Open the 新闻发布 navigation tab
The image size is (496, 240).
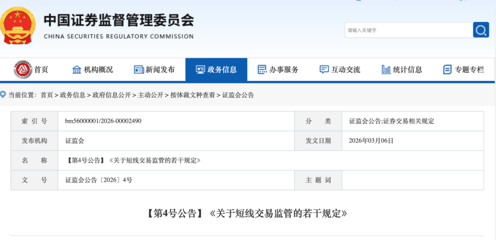(x=154, y=69)
